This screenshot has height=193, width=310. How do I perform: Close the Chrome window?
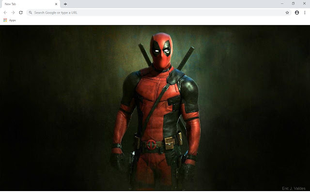[304, 3]
